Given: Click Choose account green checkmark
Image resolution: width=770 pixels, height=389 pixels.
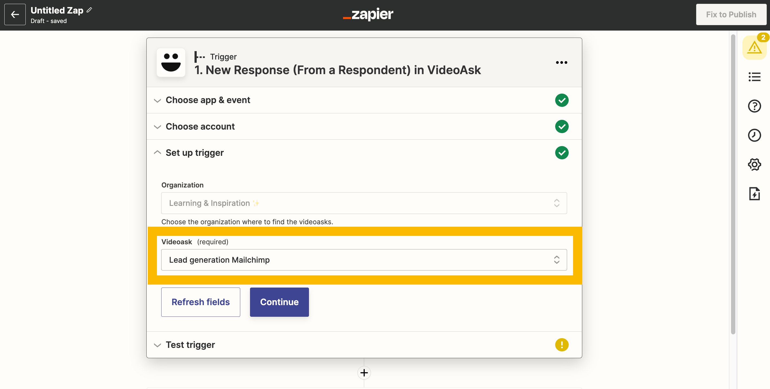Looking at the screenshot, I should coord(562,126).
